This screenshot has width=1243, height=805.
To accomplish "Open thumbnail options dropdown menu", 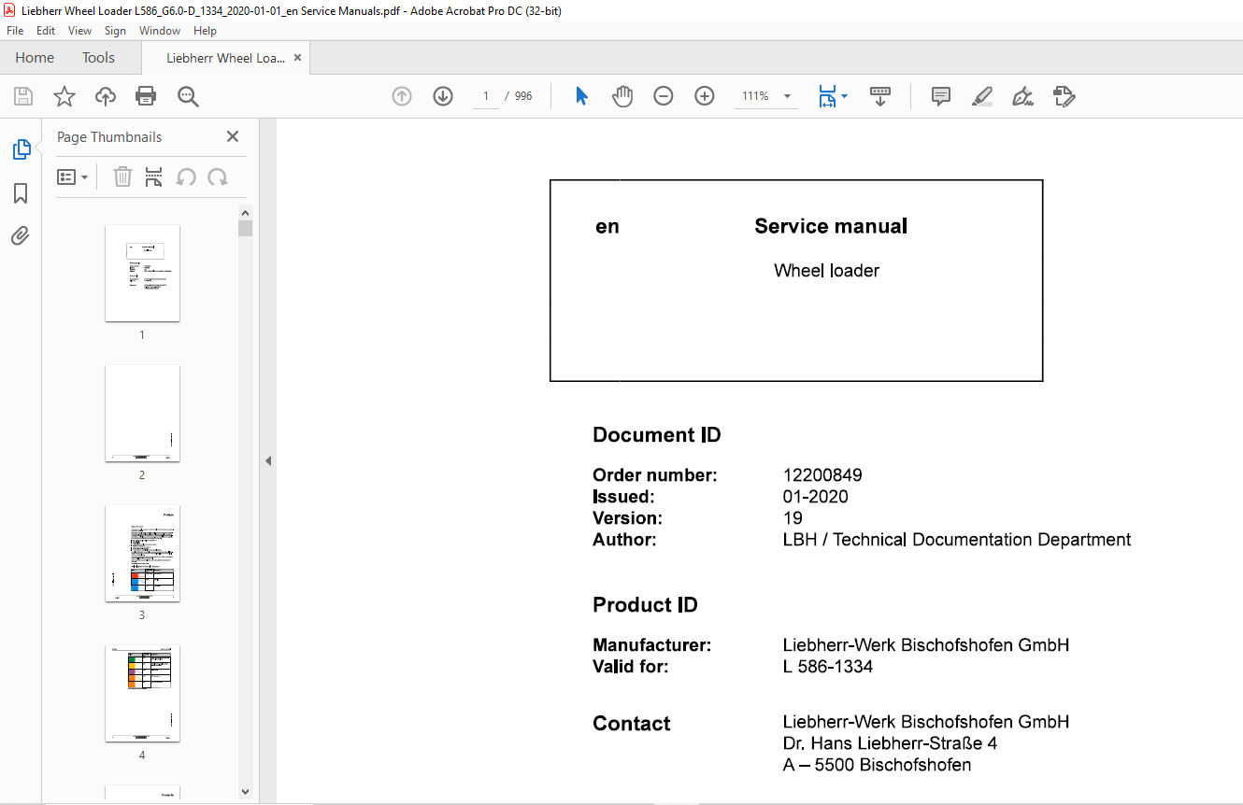I will (73, 177).
